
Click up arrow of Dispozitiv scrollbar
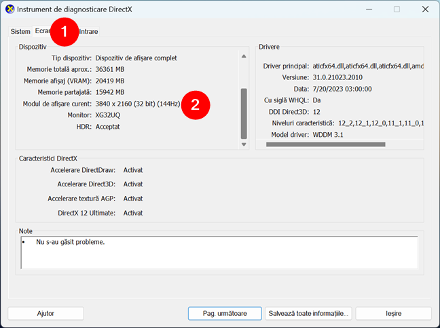[x=244, y=56]
